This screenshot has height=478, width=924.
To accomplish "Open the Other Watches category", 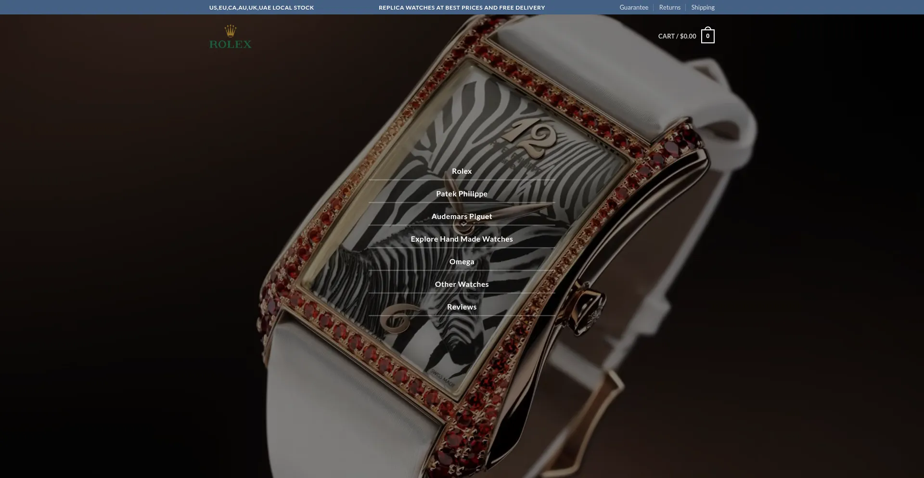I will [x=462, y=284].
